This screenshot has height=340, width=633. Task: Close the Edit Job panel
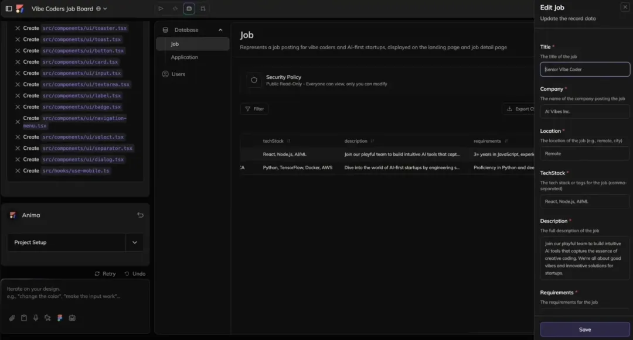point(625,7)
